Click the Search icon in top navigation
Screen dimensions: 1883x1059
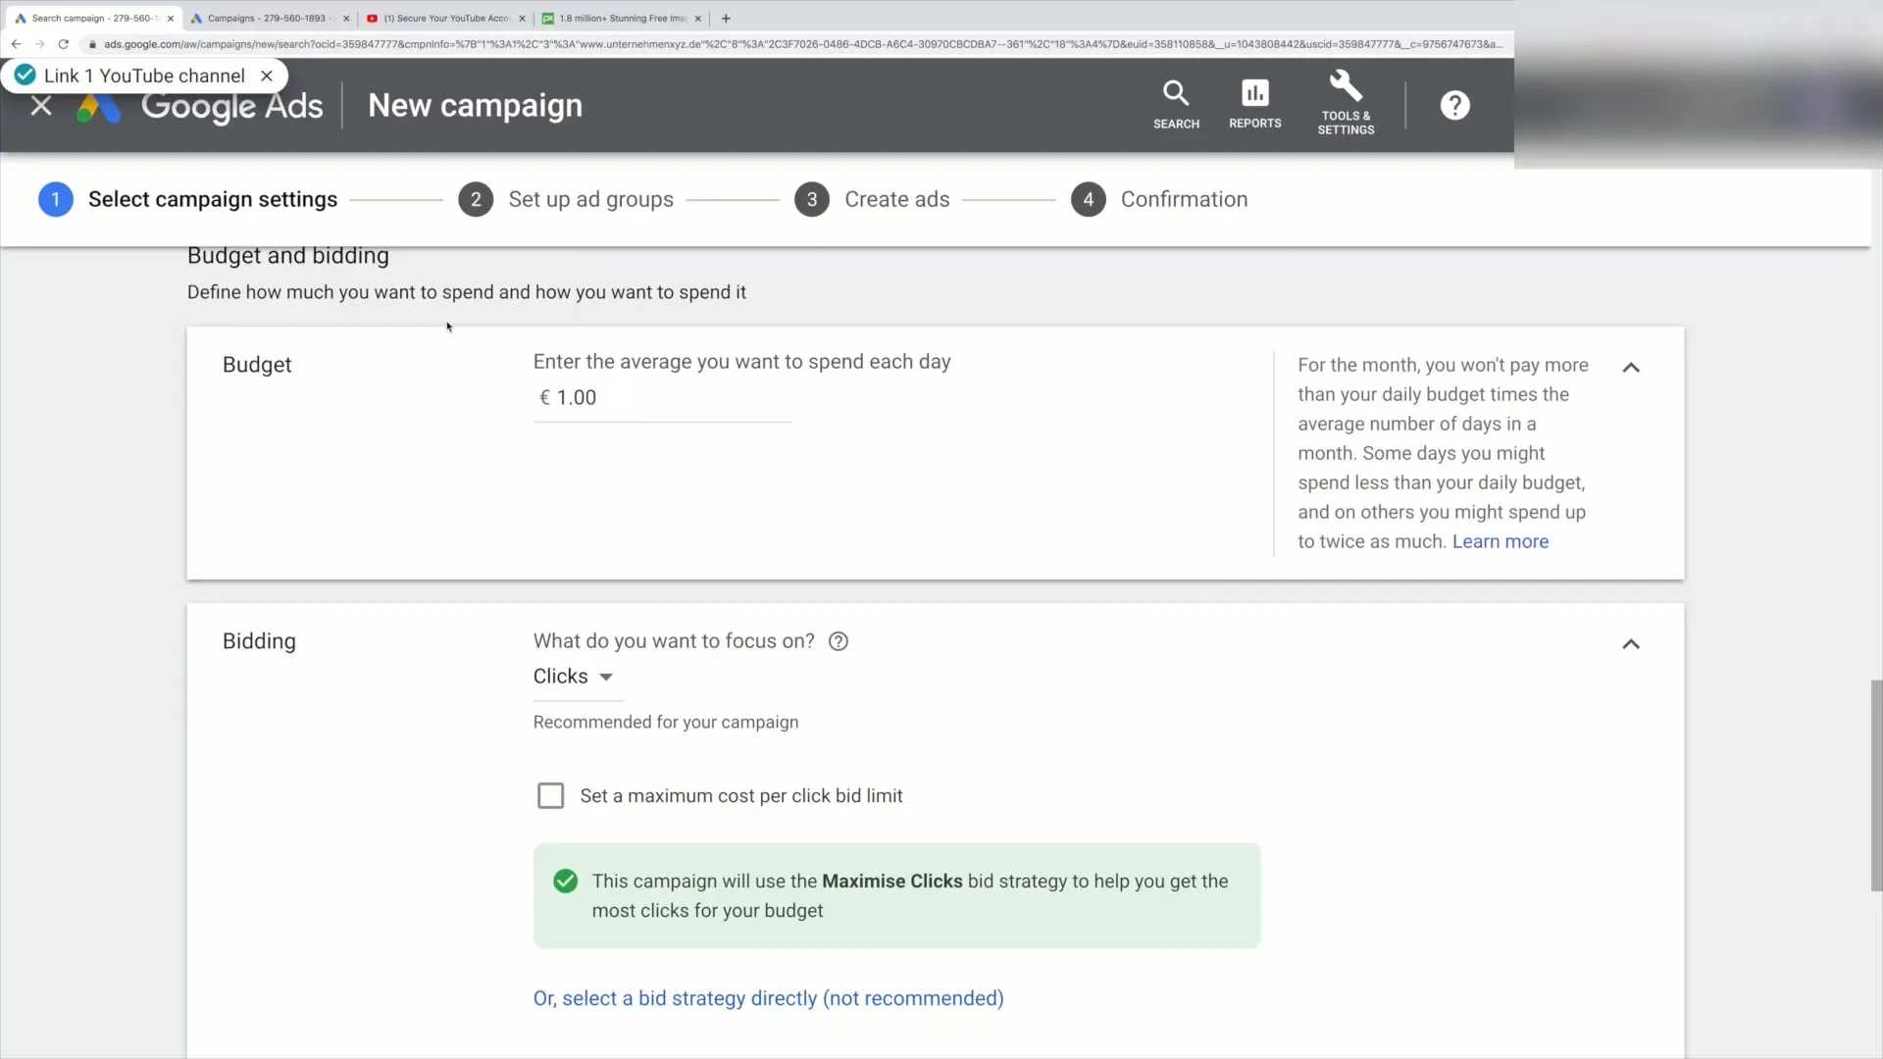click(x=1176, y=105)
